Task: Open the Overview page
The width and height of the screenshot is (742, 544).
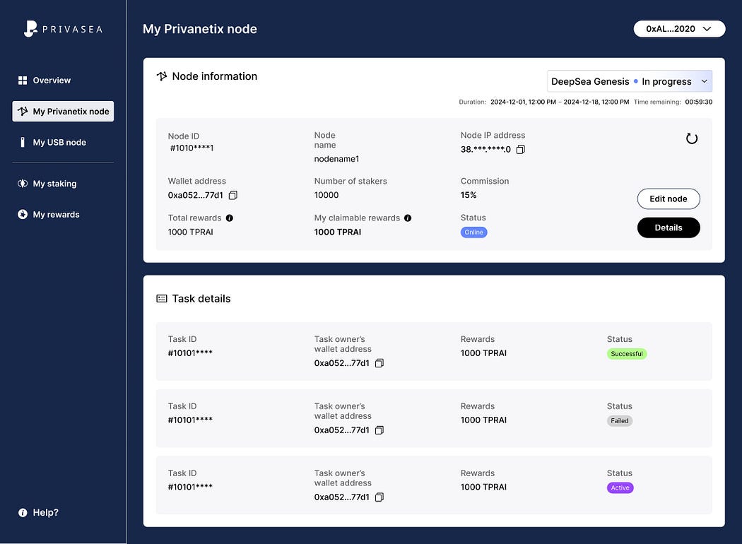Action: pyautogui.click(x=44, y=81)
